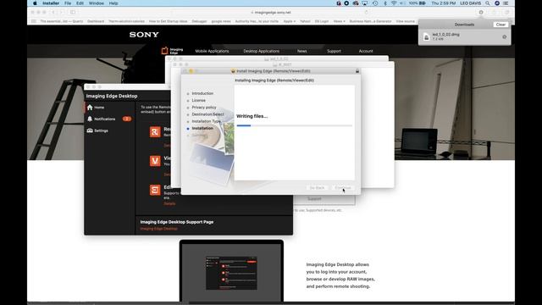
Task: Click the orange notifications count badge
Action: [x=127, y=119]
